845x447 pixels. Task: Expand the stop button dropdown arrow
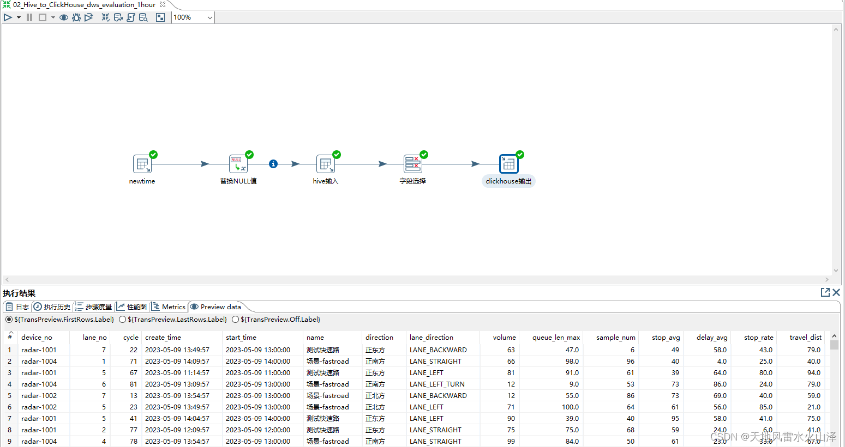(x=52, y=17)
